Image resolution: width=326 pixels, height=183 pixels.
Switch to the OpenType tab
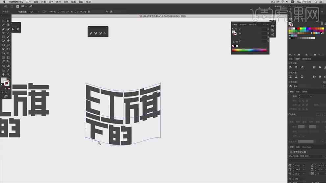click(x=307, y=147)
